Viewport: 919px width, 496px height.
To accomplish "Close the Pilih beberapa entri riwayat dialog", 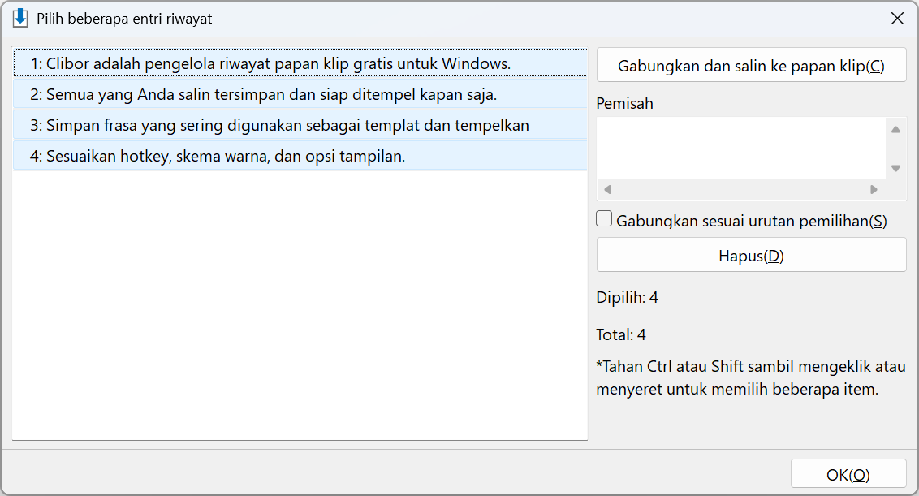I will click(x=897, y=19).
